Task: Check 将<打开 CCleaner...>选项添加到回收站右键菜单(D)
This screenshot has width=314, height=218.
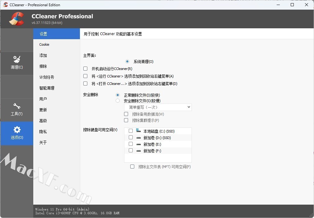Action: [85, 84]
